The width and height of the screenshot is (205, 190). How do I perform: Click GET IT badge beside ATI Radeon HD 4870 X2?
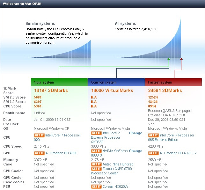(153, 153)
